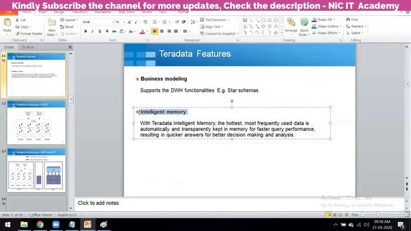Expand the Text Direction menu
The image size is (411, 231).
click(214, 20)
